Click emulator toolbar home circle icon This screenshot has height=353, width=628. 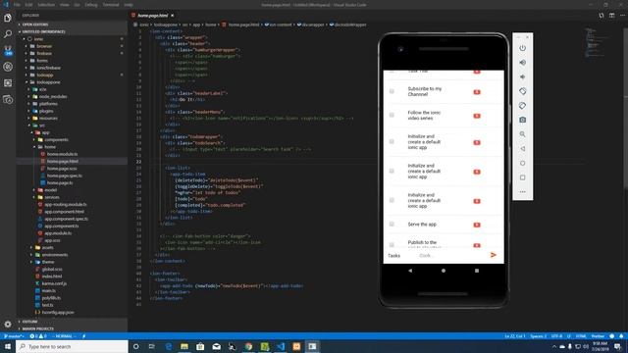click(x=523, y=163)
